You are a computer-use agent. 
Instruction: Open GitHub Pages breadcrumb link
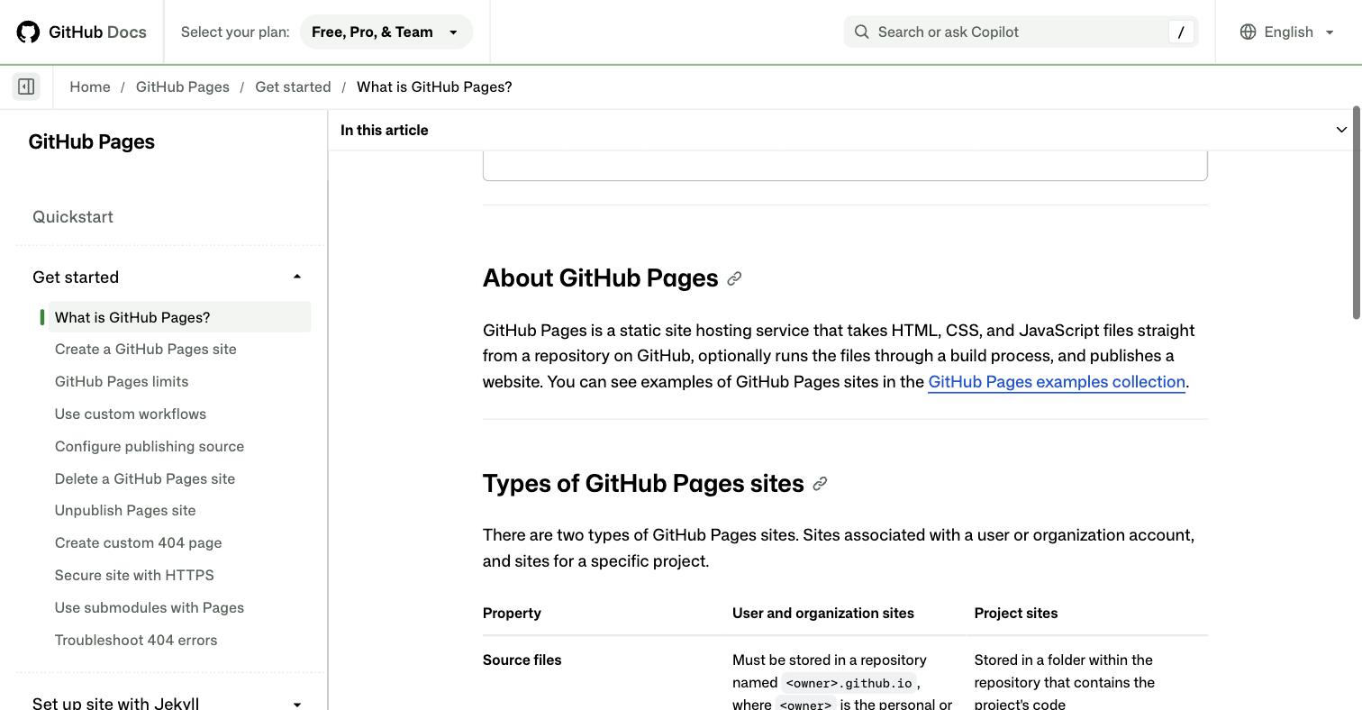coord(183,86)
